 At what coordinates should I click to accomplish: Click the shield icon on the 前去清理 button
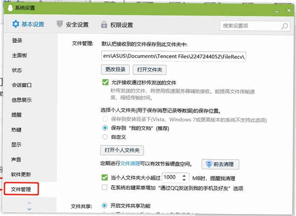coord(209,164)
